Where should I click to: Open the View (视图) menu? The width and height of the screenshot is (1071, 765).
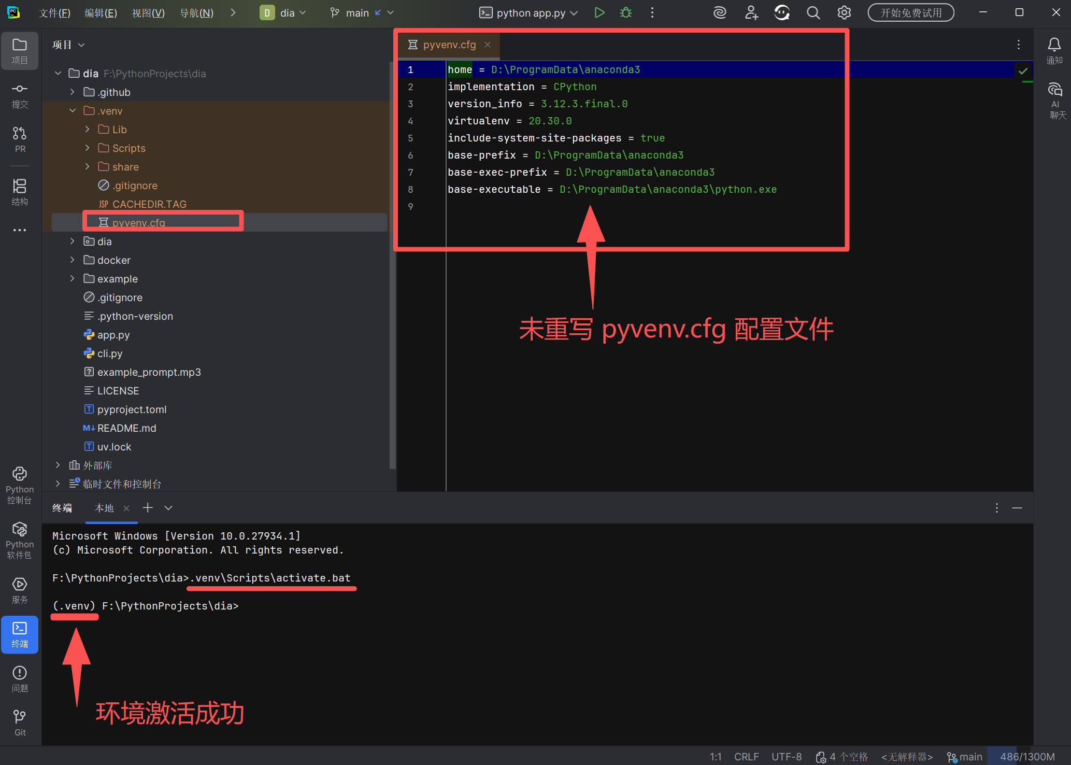point(148,13)
